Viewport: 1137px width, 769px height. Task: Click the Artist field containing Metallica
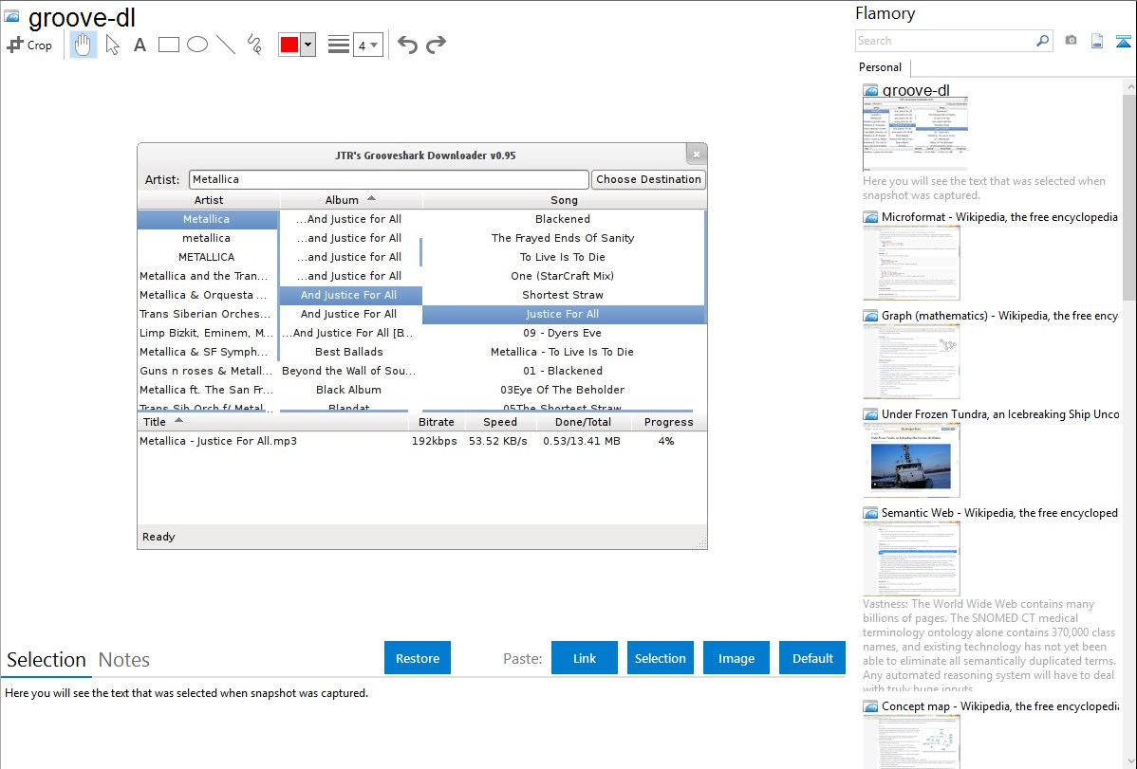click(x=389, y=179)
